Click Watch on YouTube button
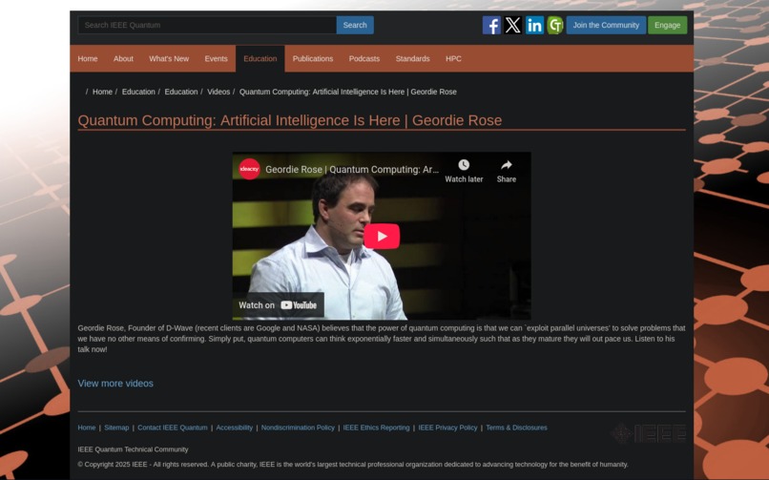The image size is (769, 480). [x=278, y=305]
